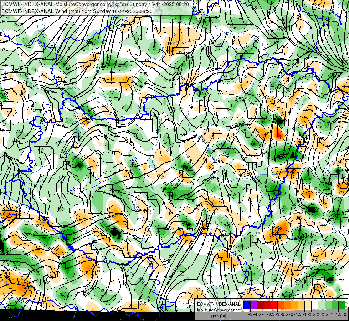Click the lightest green legend swatch

coord(322,305)
